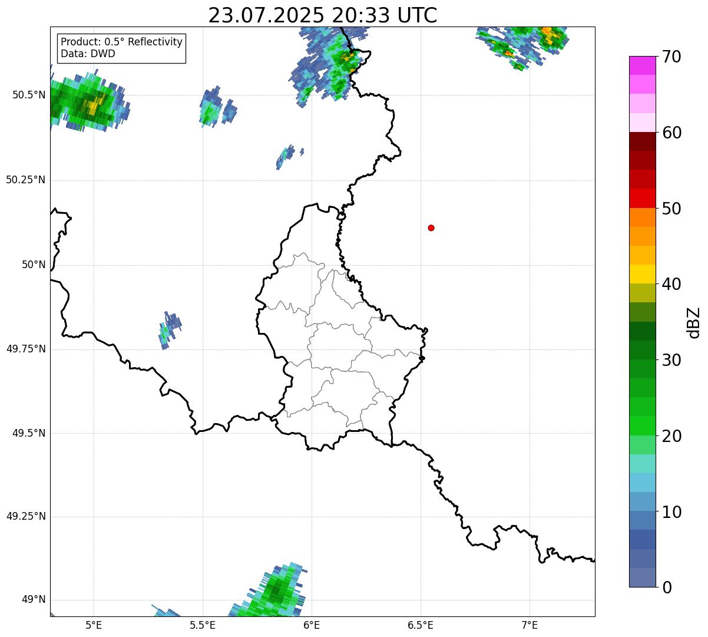This screenshot has height=637, width=708.
Task: Click the radar echo at the top near 6.1°E
Action: (x=328, y=67)
